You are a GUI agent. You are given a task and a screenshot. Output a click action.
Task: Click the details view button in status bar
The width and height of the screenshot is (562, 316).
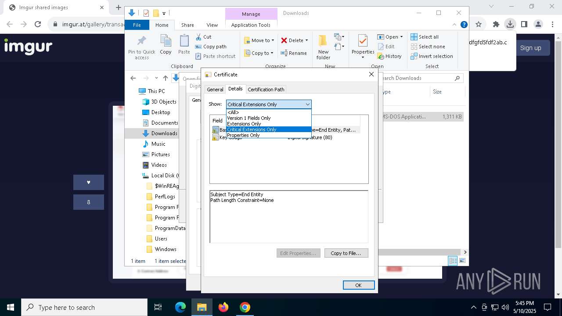453,261
